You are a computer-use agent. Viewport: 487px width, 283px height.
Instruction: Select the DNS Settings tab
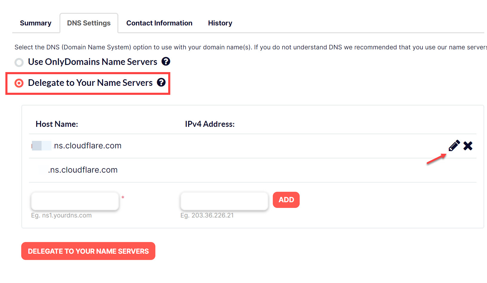(88, 23)
